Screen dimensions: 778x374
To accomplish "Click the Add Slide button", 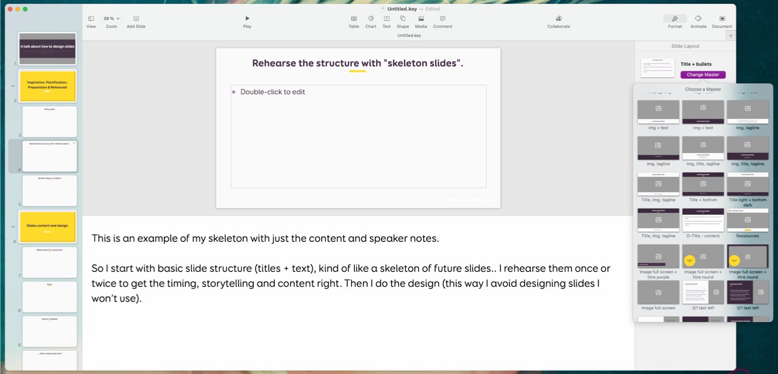I will [x=136, y=19].
